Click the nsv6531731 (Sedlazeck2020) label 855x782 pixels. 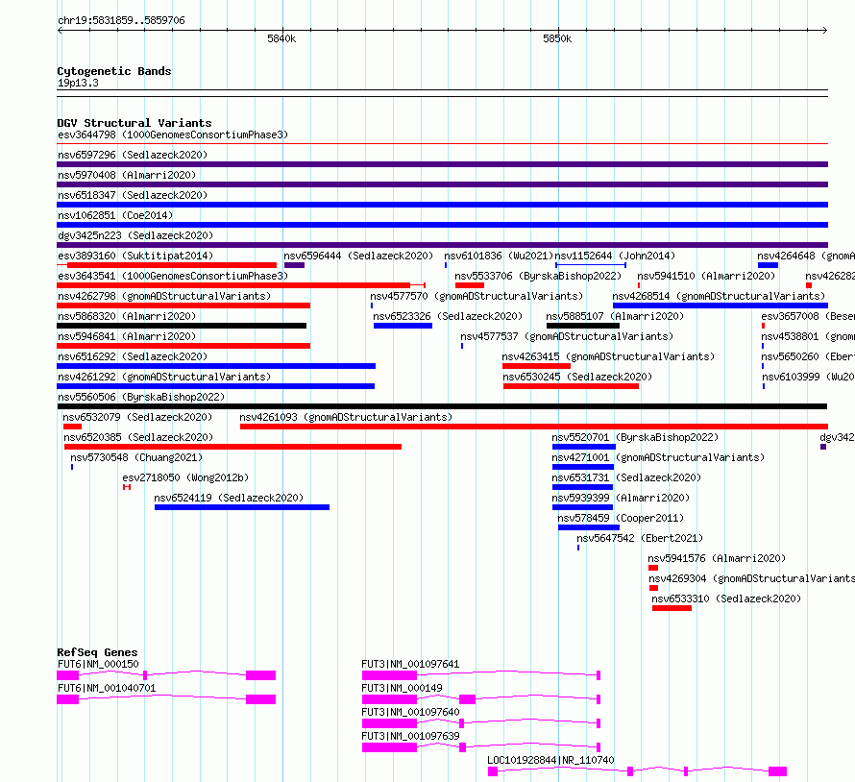[626, 477]
